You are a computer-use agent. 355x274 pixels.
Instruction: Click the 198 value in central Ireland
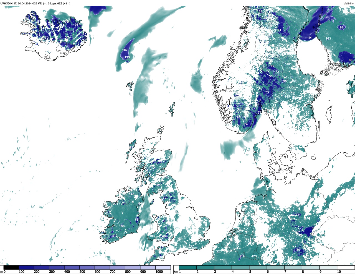(122, 226)
